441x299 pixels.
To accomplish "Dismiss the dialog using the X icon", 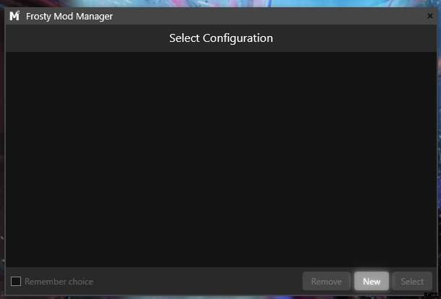I will (x=429, y=16).
